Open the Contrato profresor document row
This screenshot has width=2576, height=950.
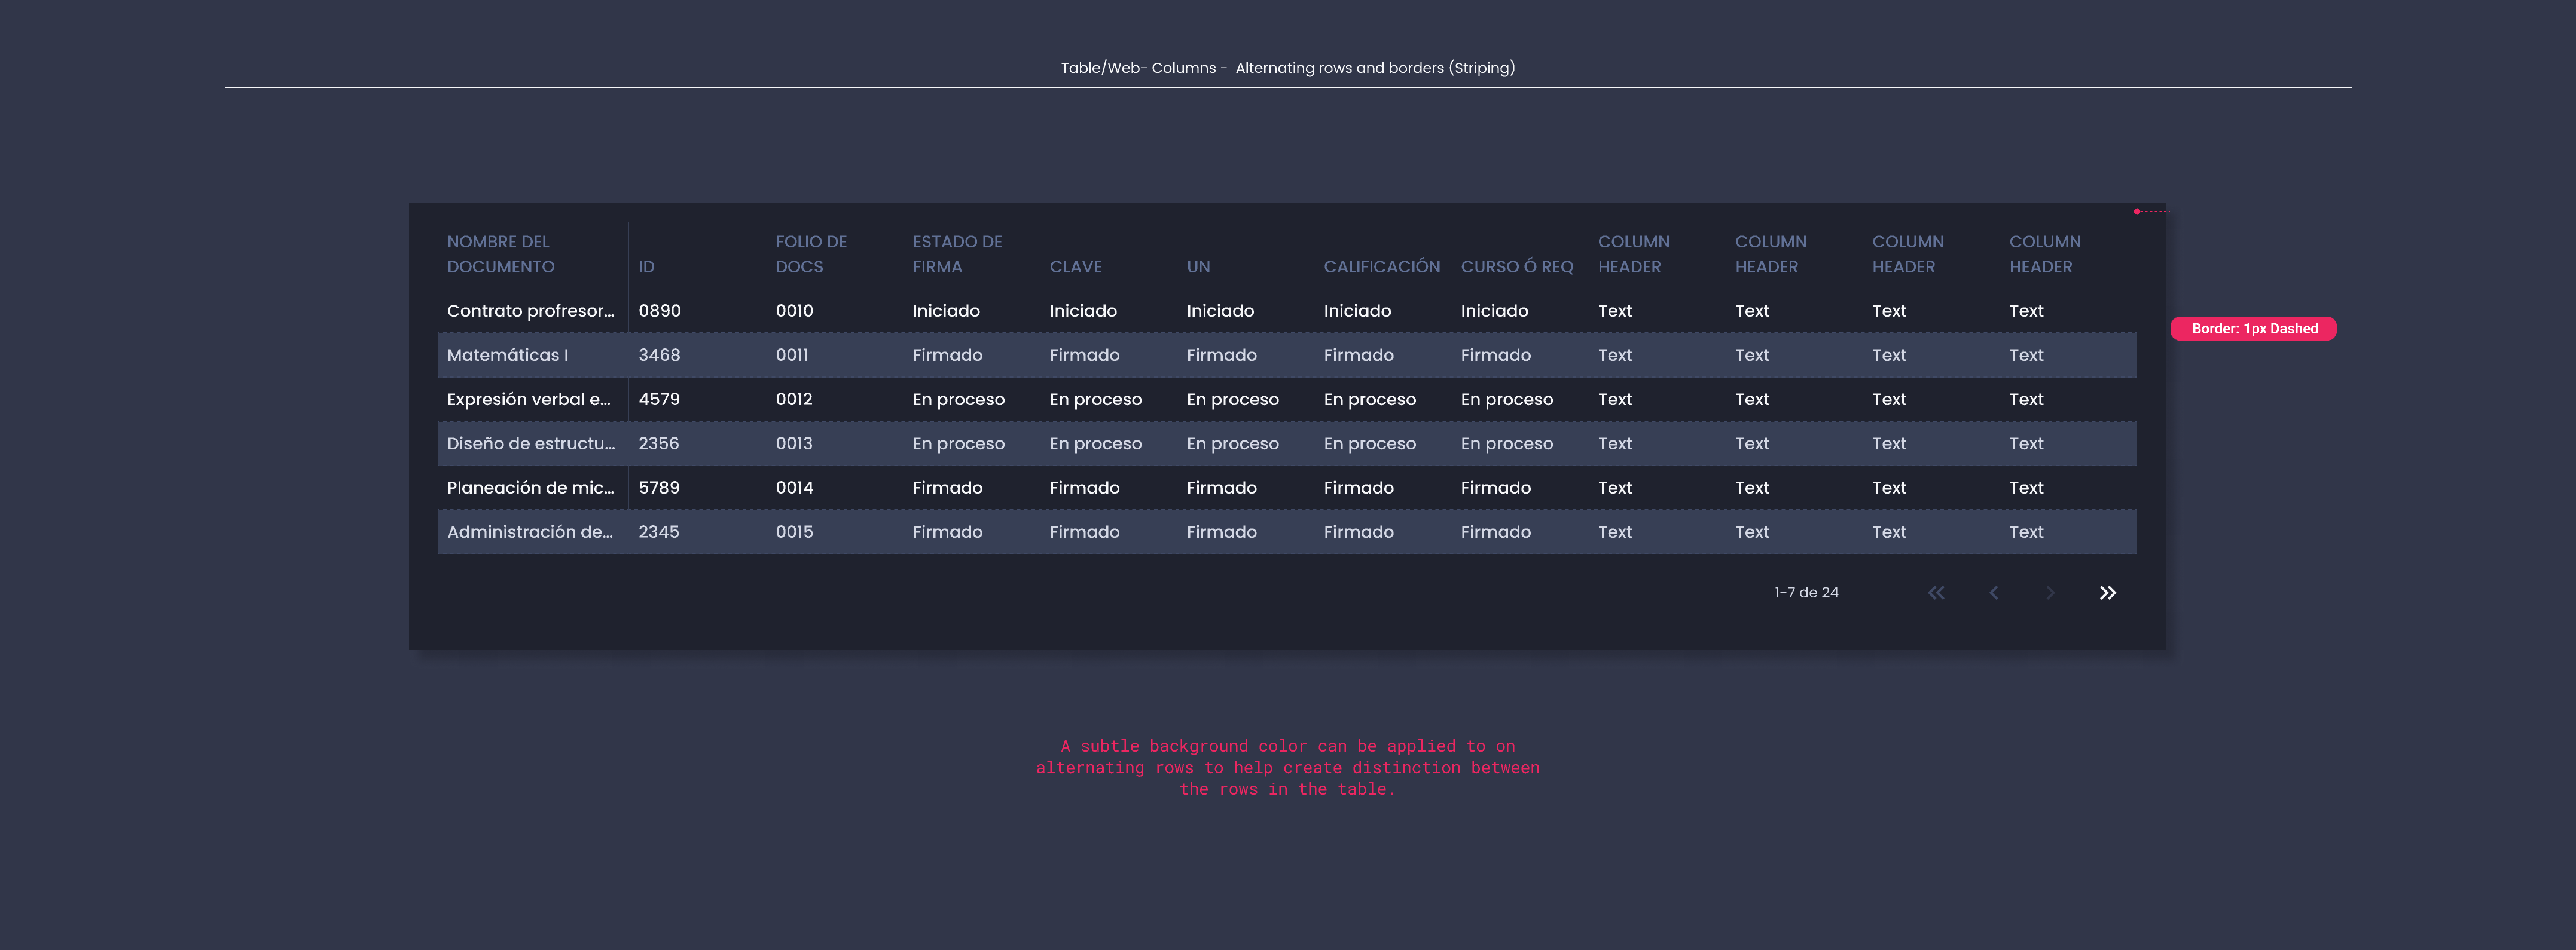click(x=530, y=311)
